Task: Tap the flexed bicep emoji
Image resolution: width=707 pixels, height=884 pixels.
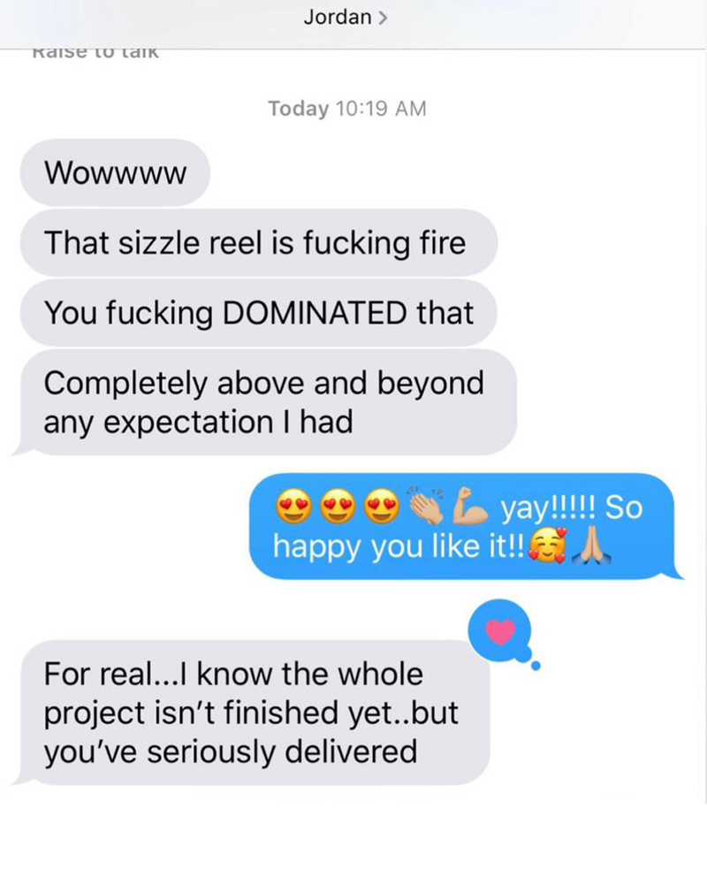Action: (470, 506)
